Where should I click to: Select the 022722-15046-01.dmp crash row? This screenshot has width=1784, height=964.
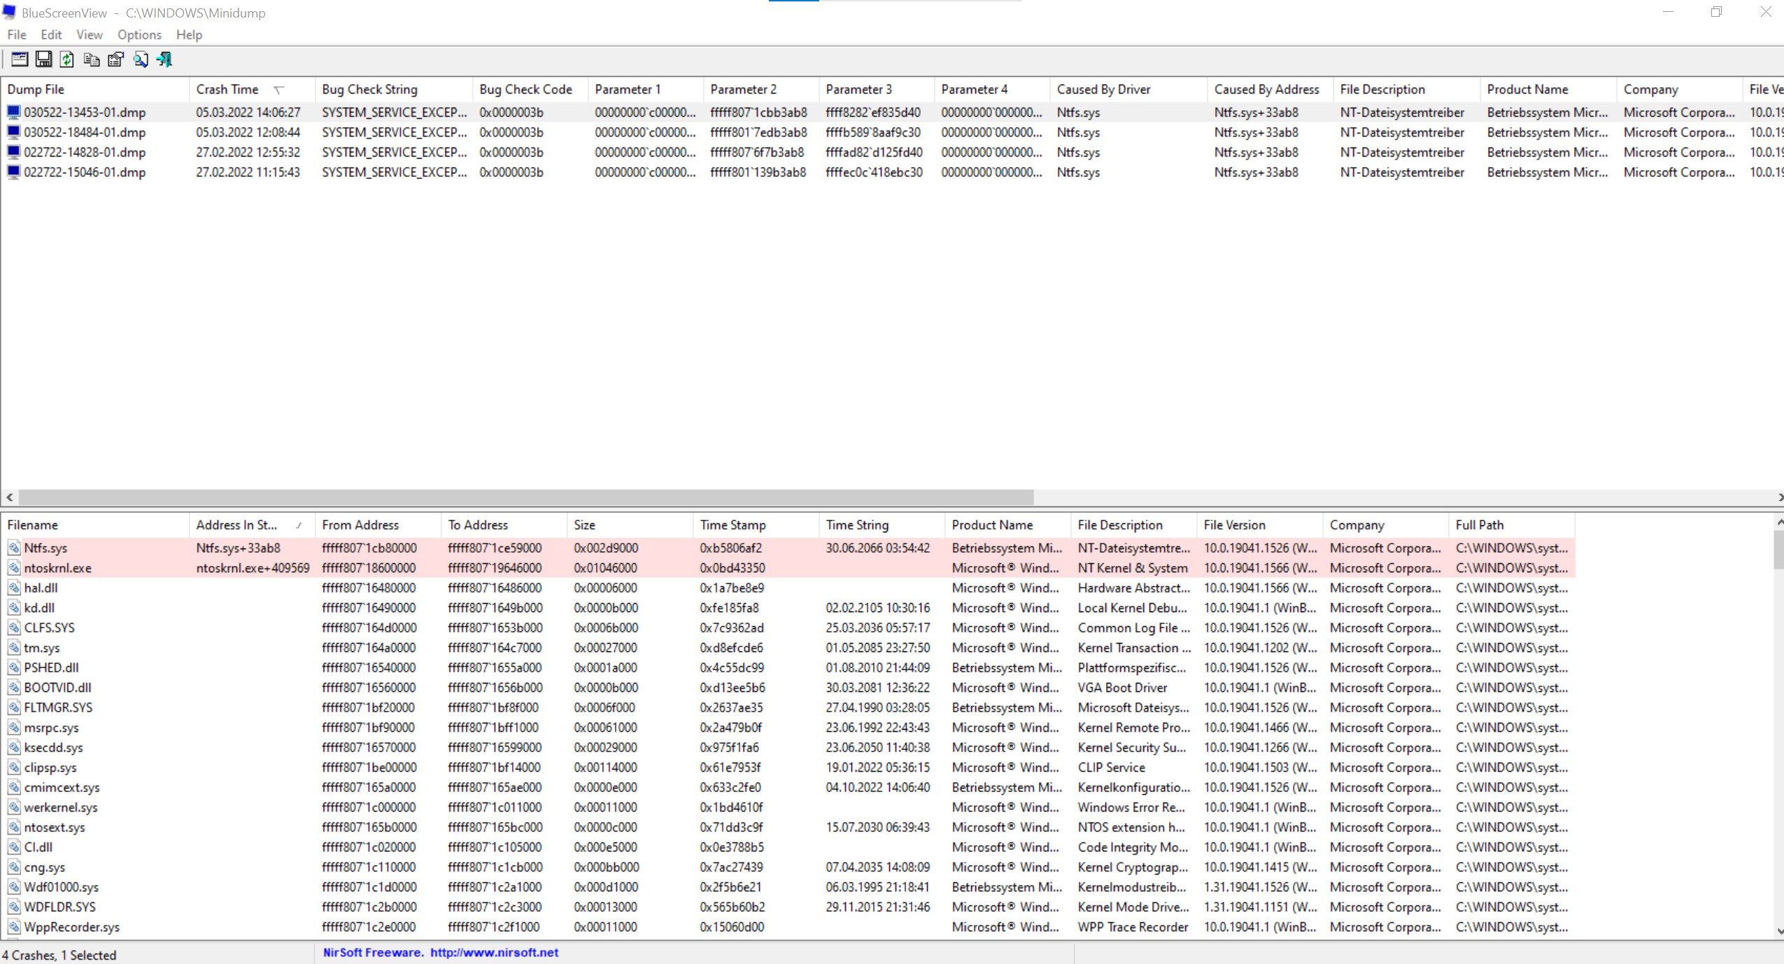pos(85,172)
